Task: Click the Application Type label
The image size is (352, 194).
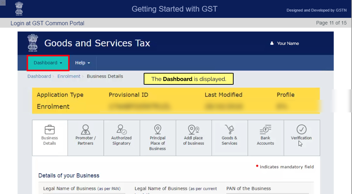Action: [60, 95]
